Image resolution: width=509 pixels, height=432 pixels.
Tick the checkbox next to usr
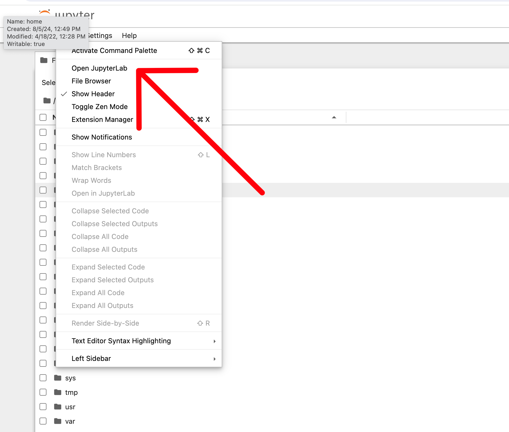[x=43, y=407]
